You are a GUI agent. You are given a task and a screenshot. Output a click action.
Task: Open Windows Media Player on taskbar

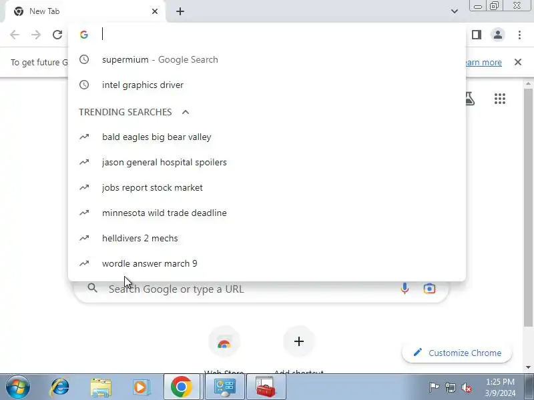click(x=141, y=387)
